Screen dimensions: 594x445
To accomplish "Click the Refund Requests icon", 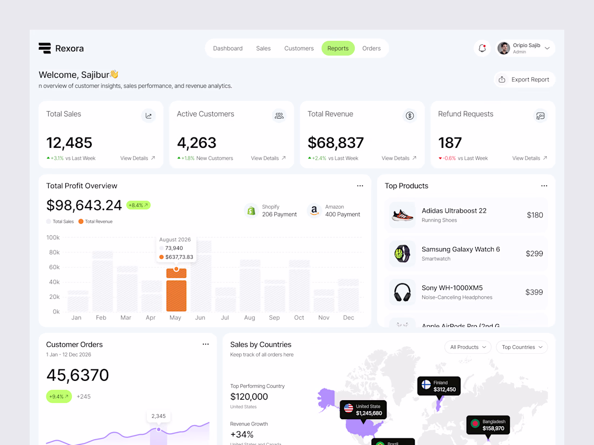I will point(540,116).
